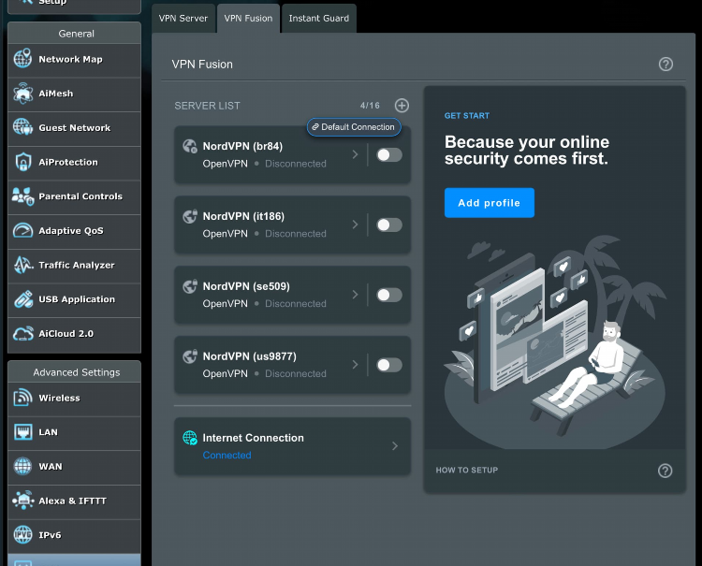Click the Alexa & IFTTT icon
This screenshot has width=702, height=566.
(x=22, y=501)
